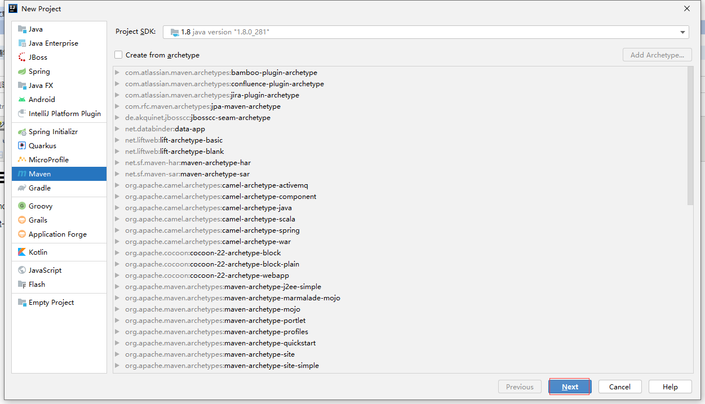Image resolution: width=705 pixels, height=404 pixels.
Task: Click the Spring Initializr icon
Action: [x=22, y=132]
